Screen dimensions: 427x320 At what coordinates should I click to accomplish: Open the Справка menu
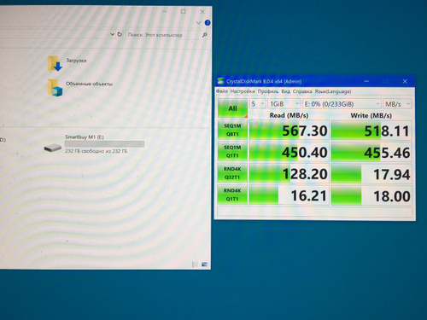(x=302, y=91)
